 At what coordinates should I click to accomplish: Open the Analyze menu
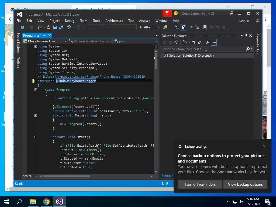click(x=144, y=21)
